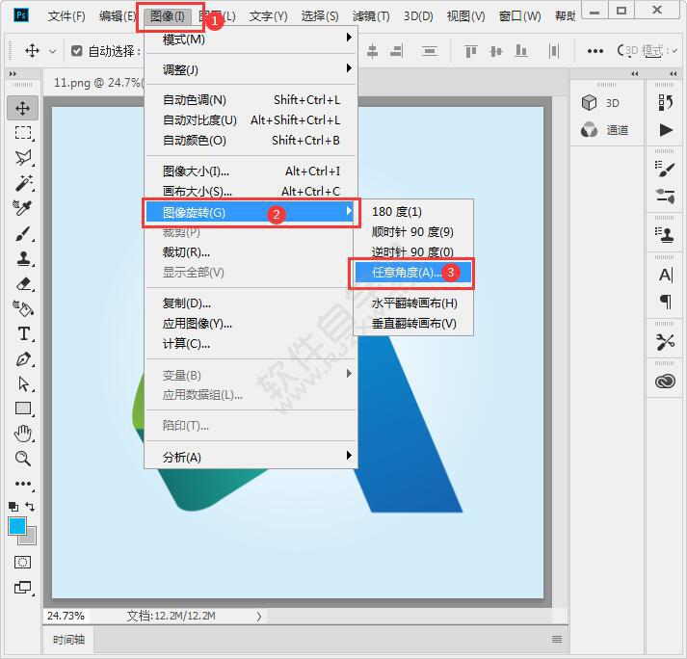Choose Image Size (图像大小) command
This screenshot has height=659, width=687.
point(251,171)
